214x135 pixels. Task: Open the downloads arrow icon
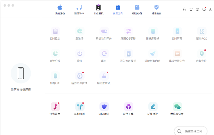click(210, 9)
